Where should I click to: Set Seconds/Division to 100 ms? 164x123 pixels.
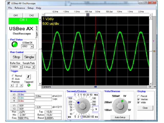pyautogui.click(x=94, y=98)
